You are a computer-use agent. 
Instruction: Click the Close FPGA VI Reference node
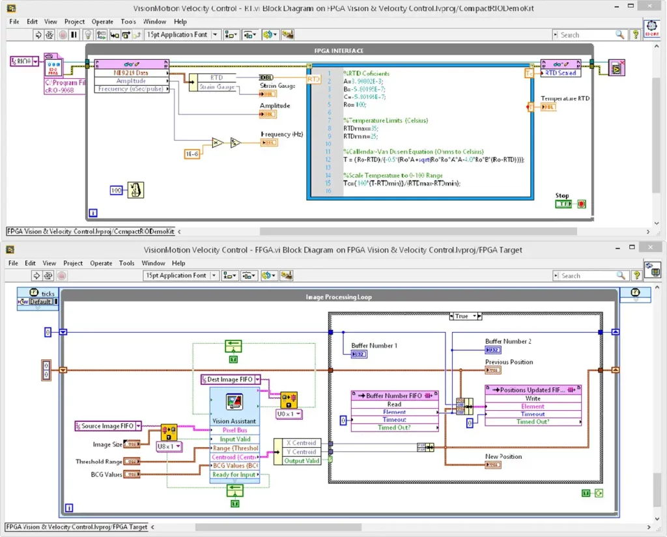tap(616, 68)
